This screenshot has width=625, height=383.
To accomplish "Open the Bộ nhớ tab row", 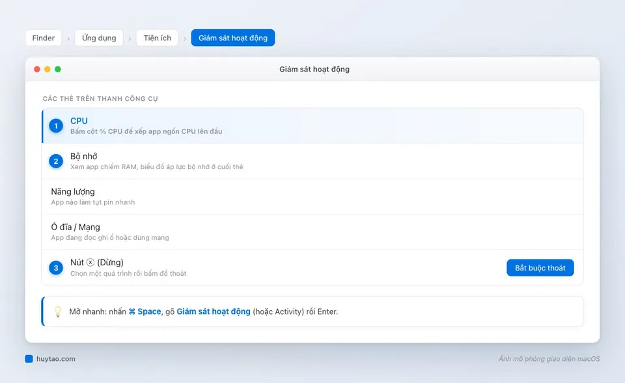I will point(313,161).
